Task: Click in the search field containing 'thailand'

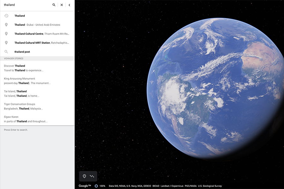Action: pyautogui.click(x=25, y=5)
